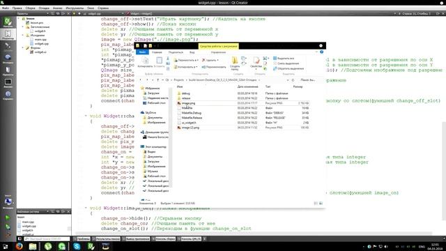This screenshot has height=251, width=446.
Task: Click the Explorer search box
Action: click(x=309, y=80)
